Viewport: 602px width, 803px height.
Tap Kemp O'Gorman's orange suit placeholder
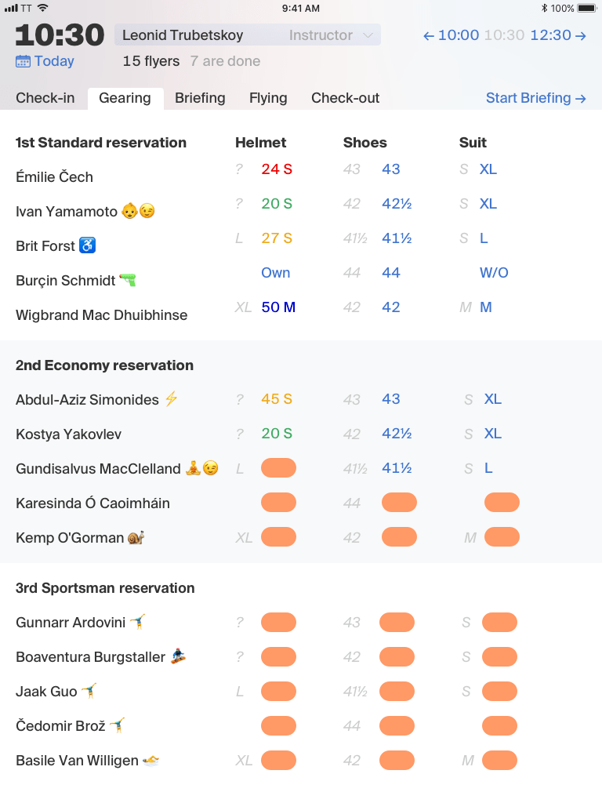[502, 537]
